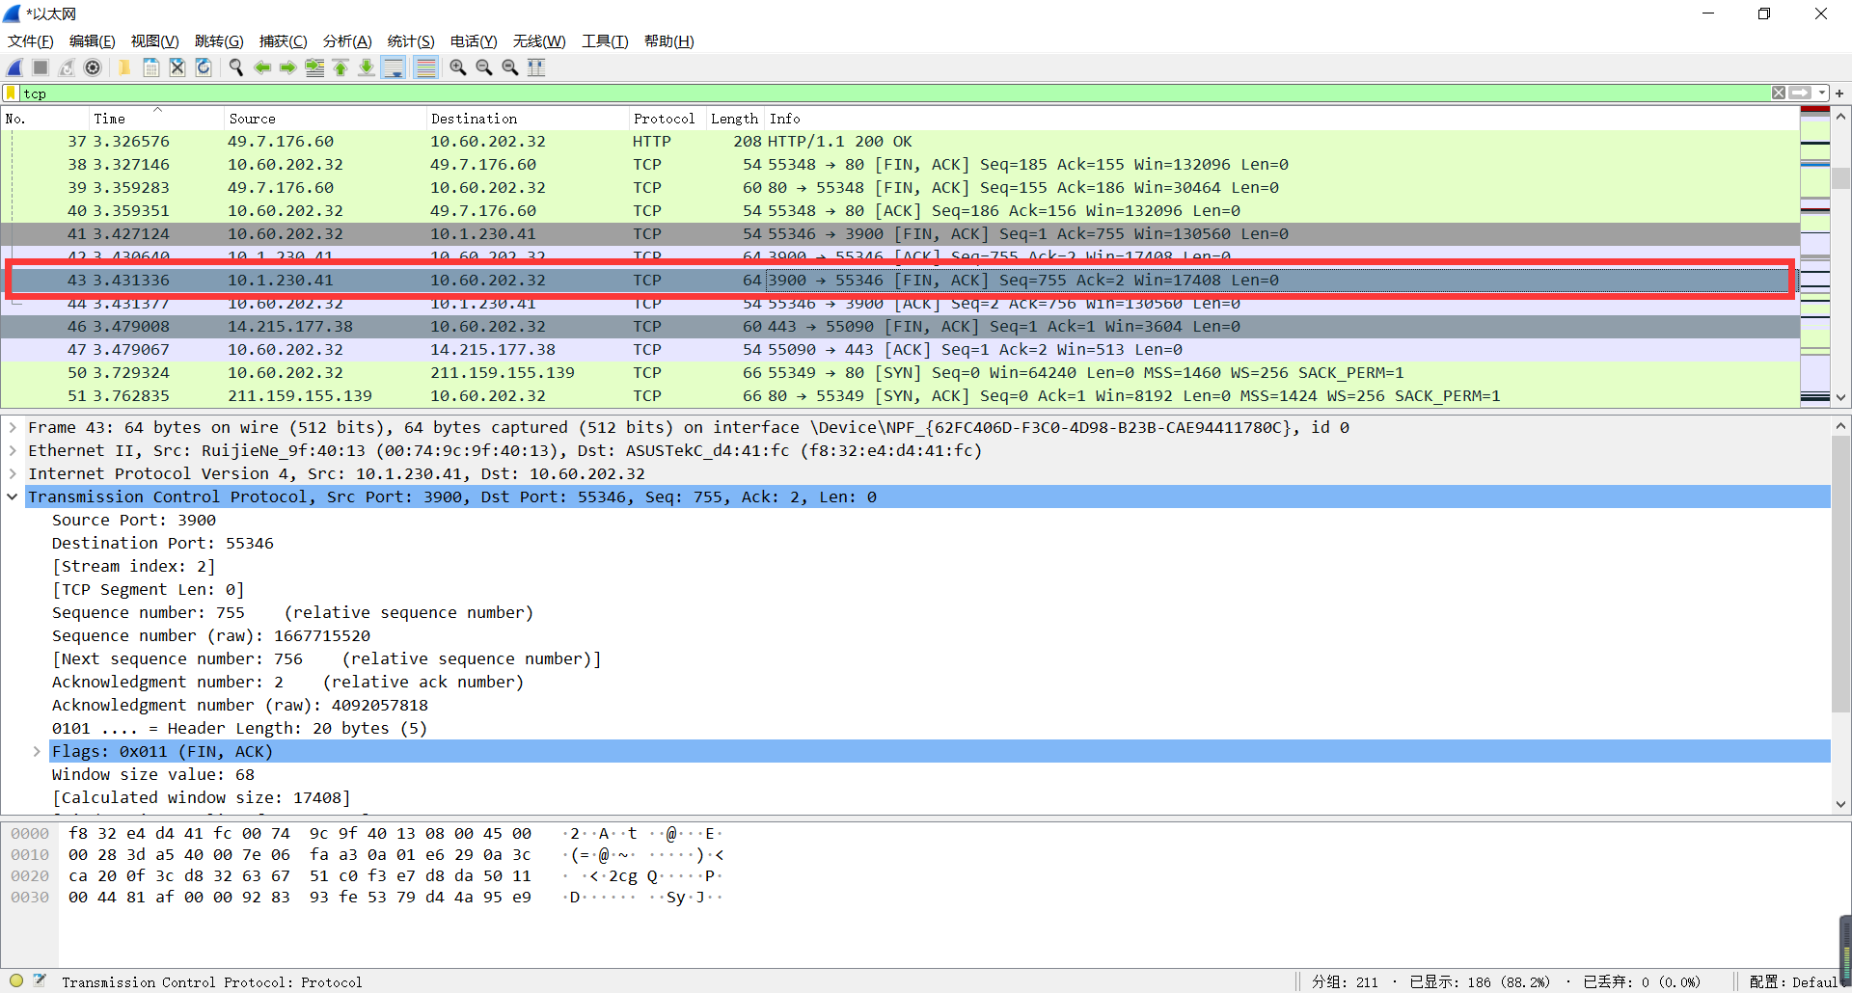Screen dimensions: 1852x993
Task: Click the add filter button plus sign
Action: click(1840, 93)
